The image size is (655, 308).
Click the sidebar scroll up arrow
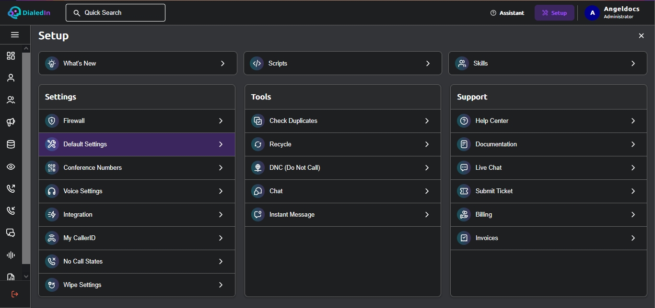[x=26, y=48]
